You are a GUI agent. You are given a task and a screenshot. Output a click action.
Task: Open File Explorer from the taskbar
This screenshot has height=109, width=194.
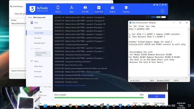point(58,106)
